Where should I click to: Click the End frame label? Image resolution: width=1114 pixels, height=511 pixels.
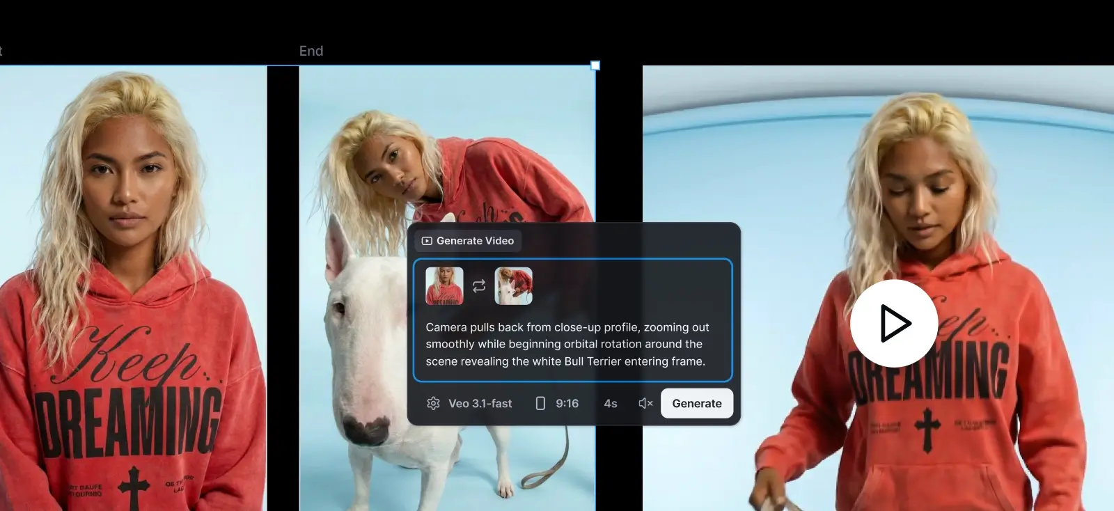311,51
